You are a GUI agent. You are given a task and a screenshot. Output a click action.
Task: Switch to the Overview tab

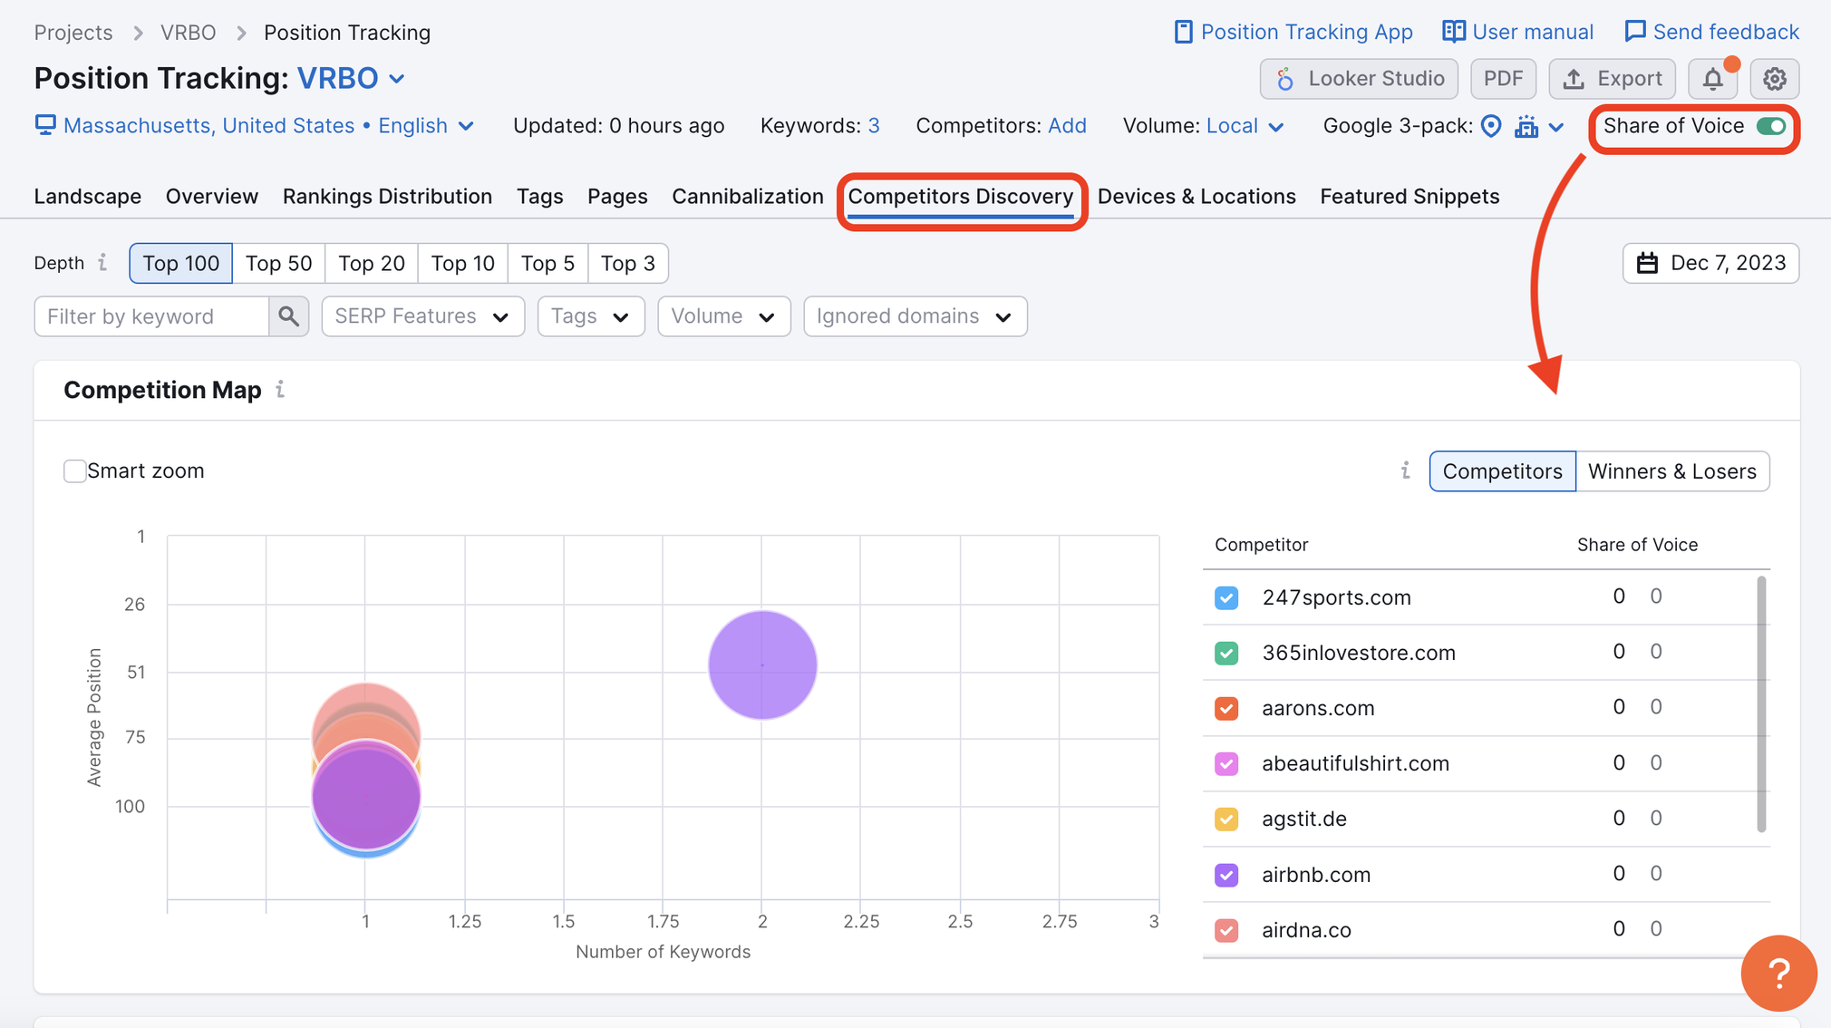pyautogui.click(x=212, y=196)
